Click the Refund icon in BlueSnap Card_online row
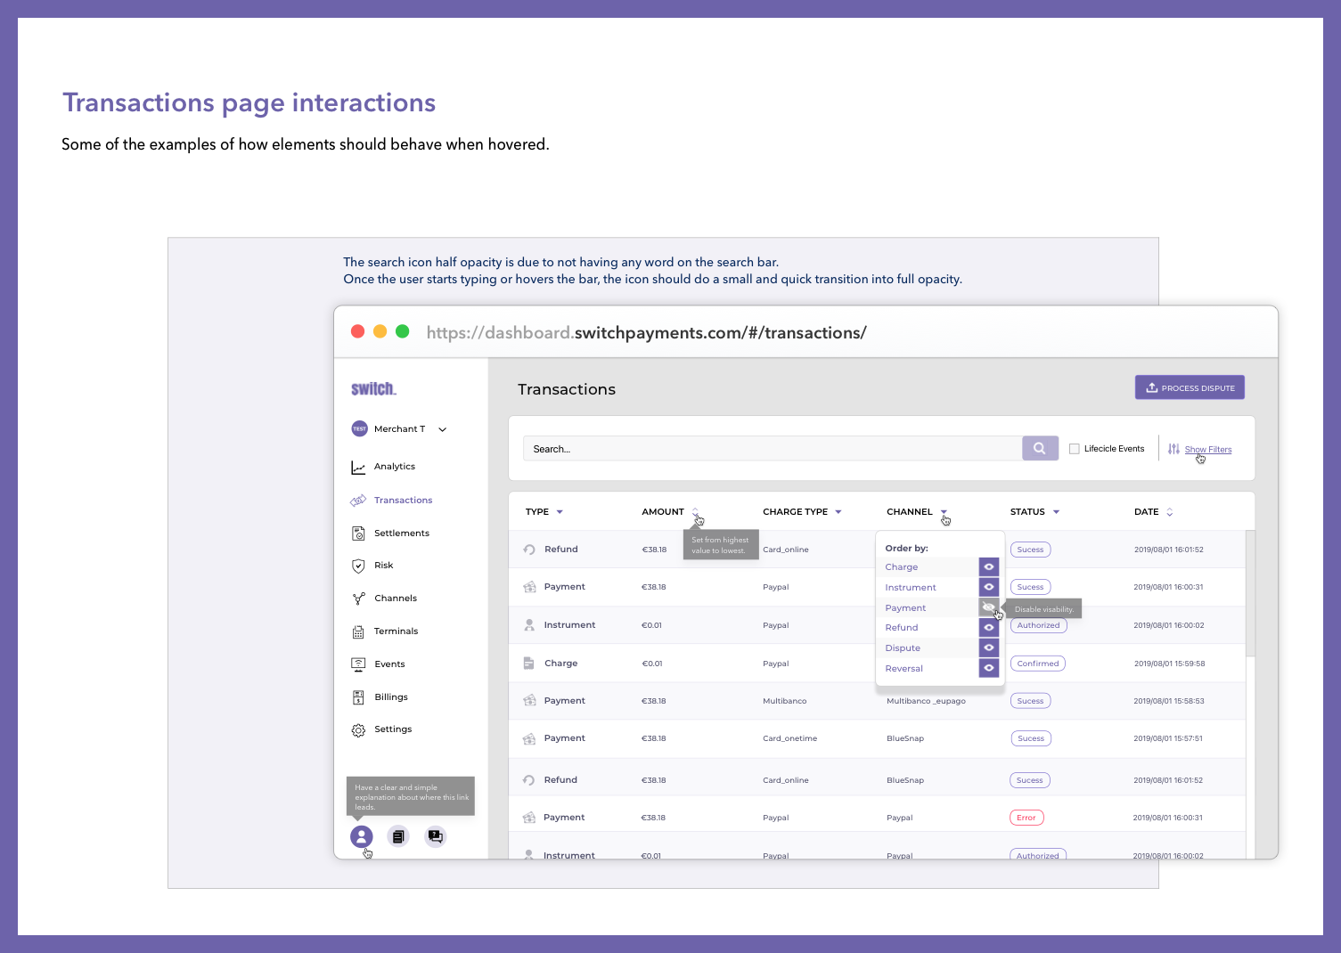 [528, 780]
